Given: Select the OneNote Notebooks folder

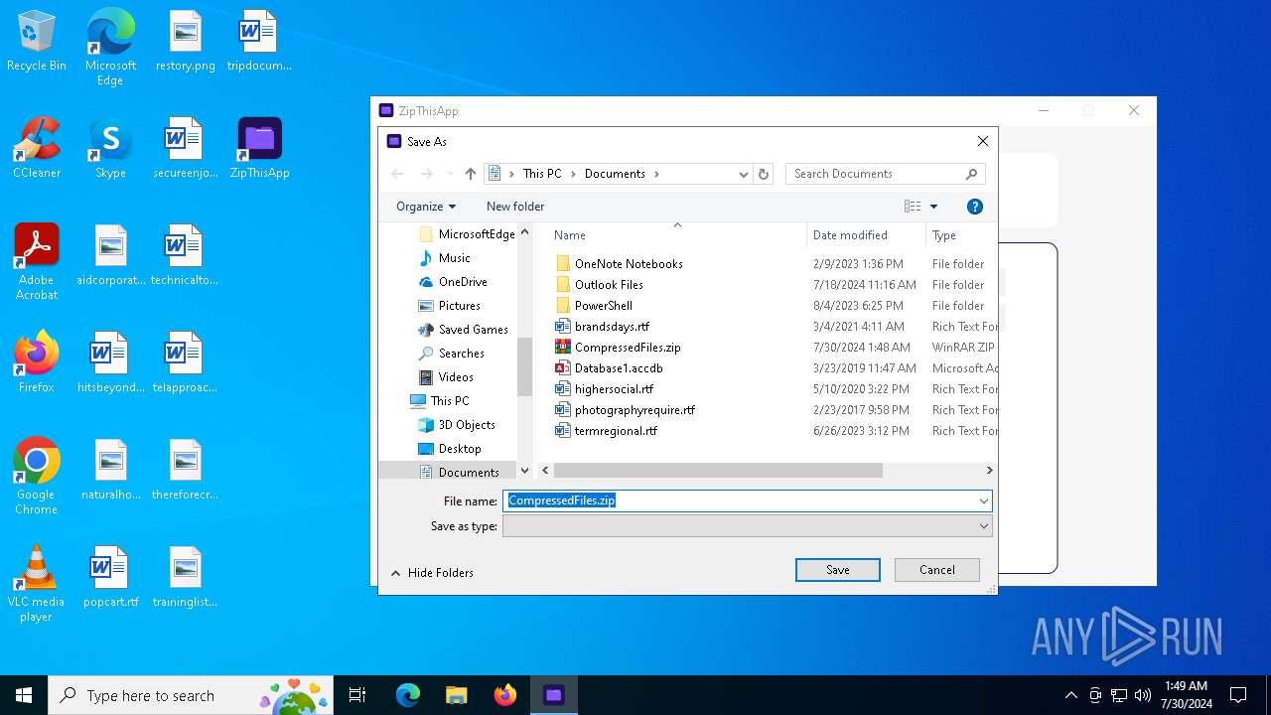Looking at the screenshot, I should (x=629, y=264).
